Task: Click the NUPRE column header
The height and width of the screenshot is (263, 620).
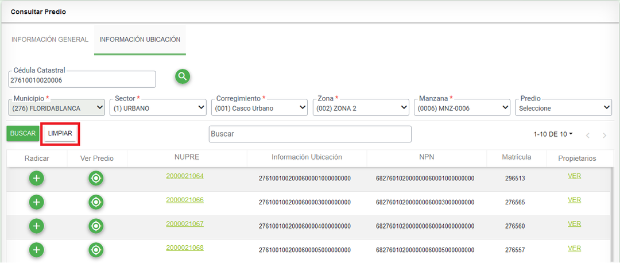Action: tap(187, 157)
